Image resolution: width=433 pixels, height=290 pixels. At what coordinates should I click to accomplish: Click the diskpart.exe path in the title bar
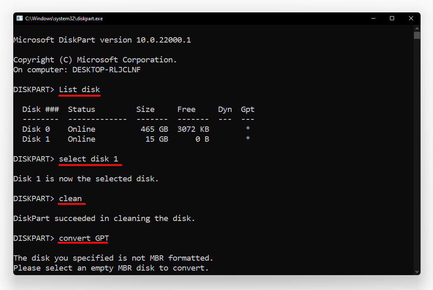coord(63,18)
